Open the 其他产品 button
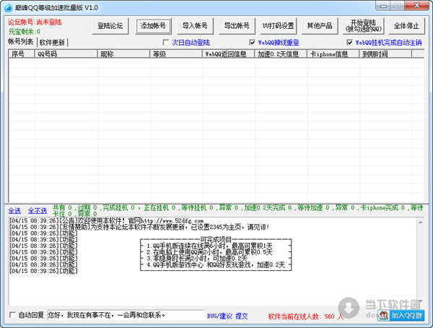 [320, 26]
